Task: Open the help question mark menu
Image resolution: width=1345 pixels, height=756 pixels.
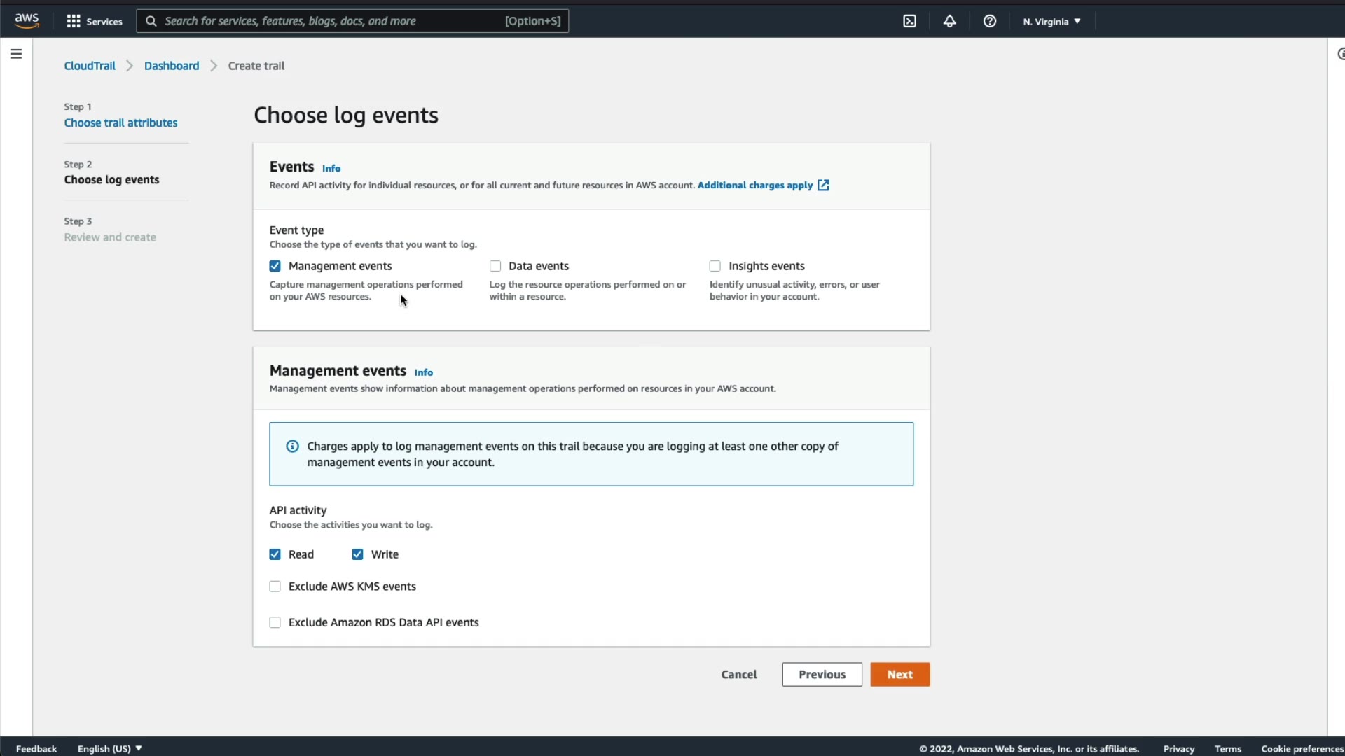Action: coord(989,21)
